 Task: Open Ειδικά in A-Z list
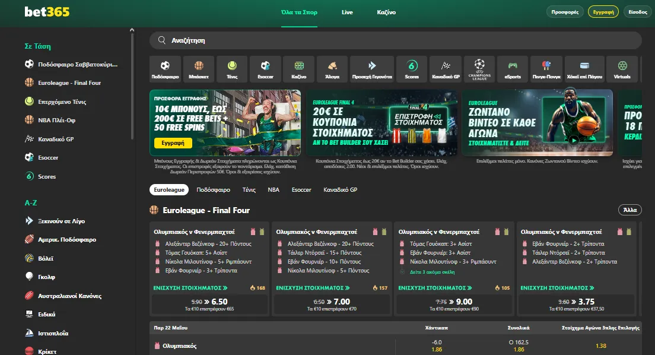point(40,314)
